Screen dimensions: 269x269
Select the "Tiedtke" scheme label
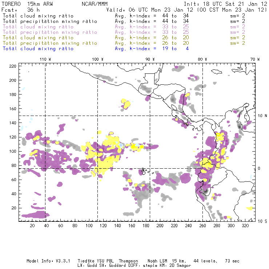coord(86,261)
